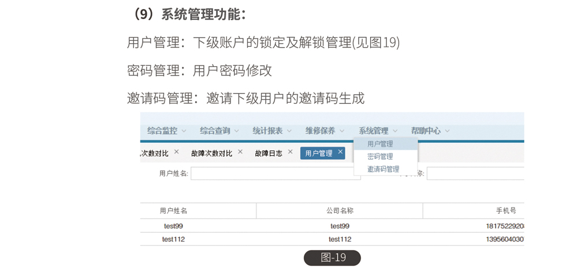Expand the 综合监控 dropdown menu
The image size is (566, 279).
(166, 131)
